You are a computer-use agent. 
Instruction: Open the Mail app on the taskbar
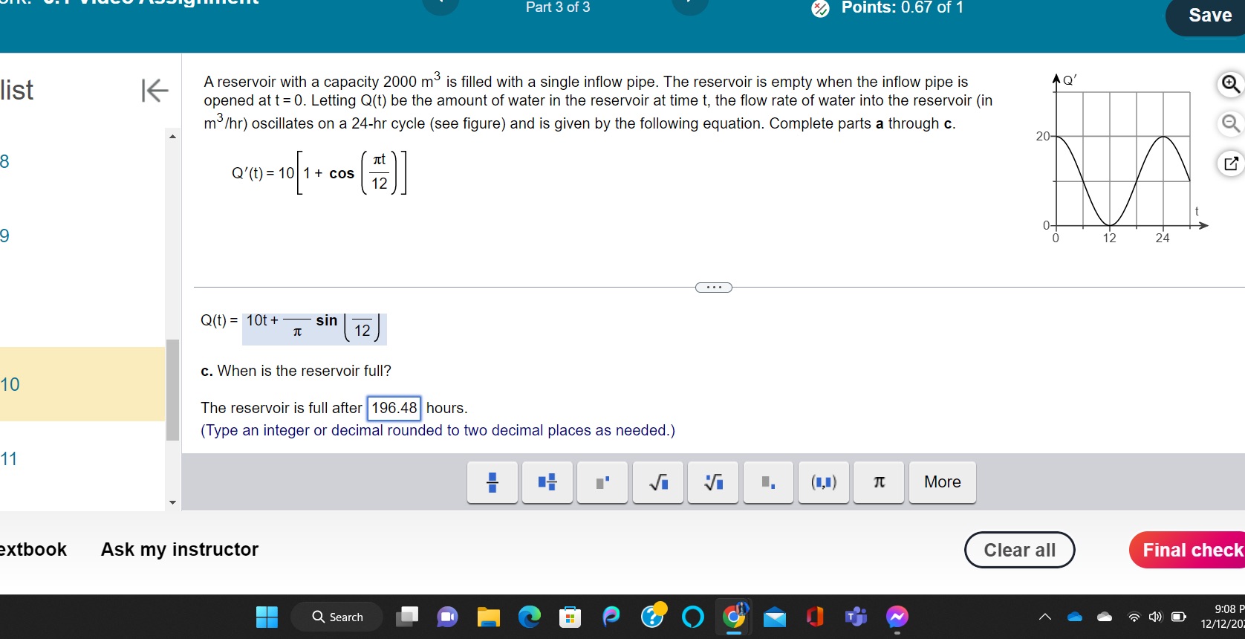click(x=774, y=617)
